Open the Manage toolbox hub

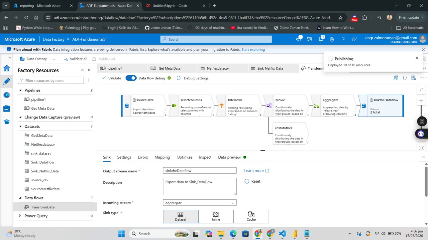tap(6, 108)
